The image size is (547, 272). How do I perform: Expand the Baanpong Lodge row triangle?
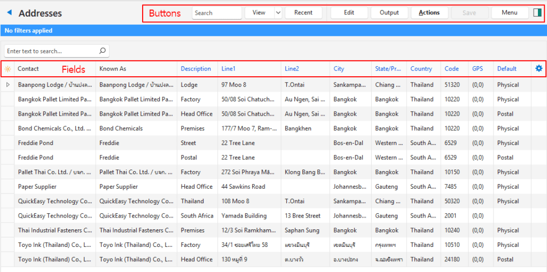click(7, 85)
